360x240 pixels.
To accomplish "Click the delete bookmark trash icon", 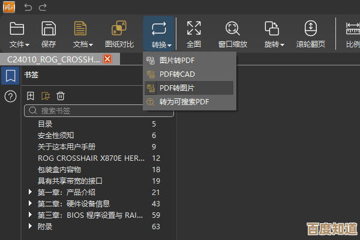I will [x=61, y=96].
